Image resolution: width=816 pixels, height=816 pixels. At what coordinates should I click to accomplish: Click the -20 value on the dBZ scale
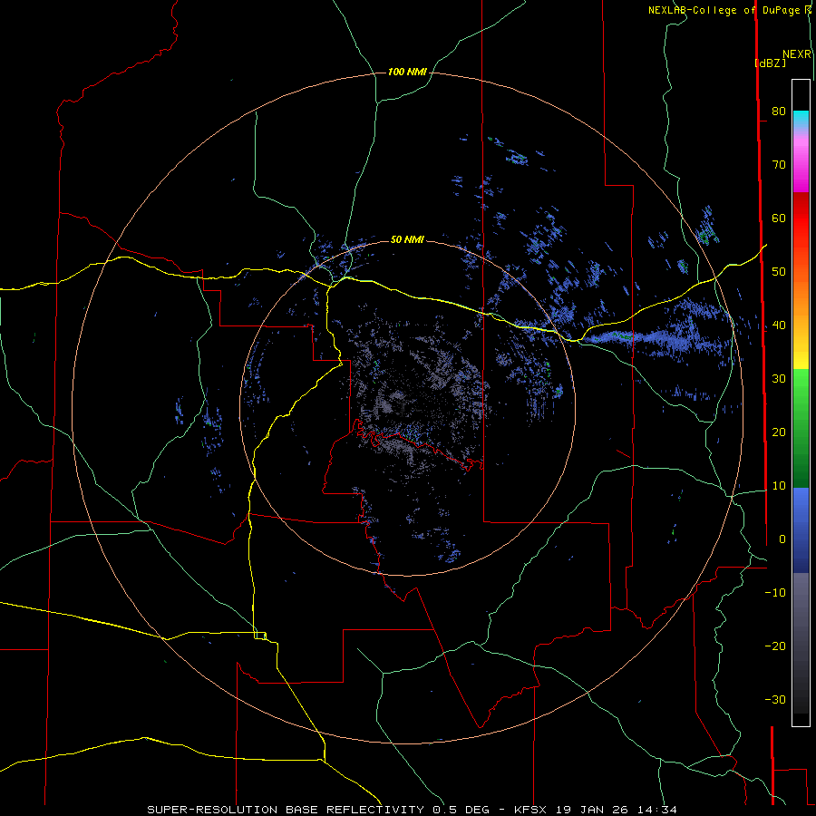click(x=775, y=646)
